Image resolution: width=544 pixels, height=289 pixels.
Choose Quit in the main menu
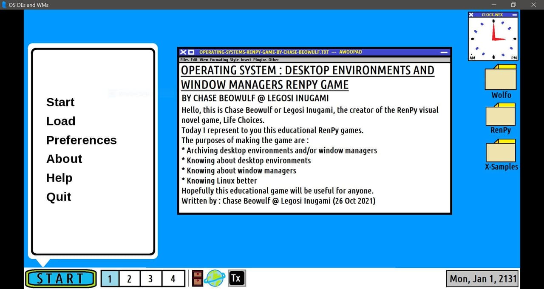pos(59,197)
